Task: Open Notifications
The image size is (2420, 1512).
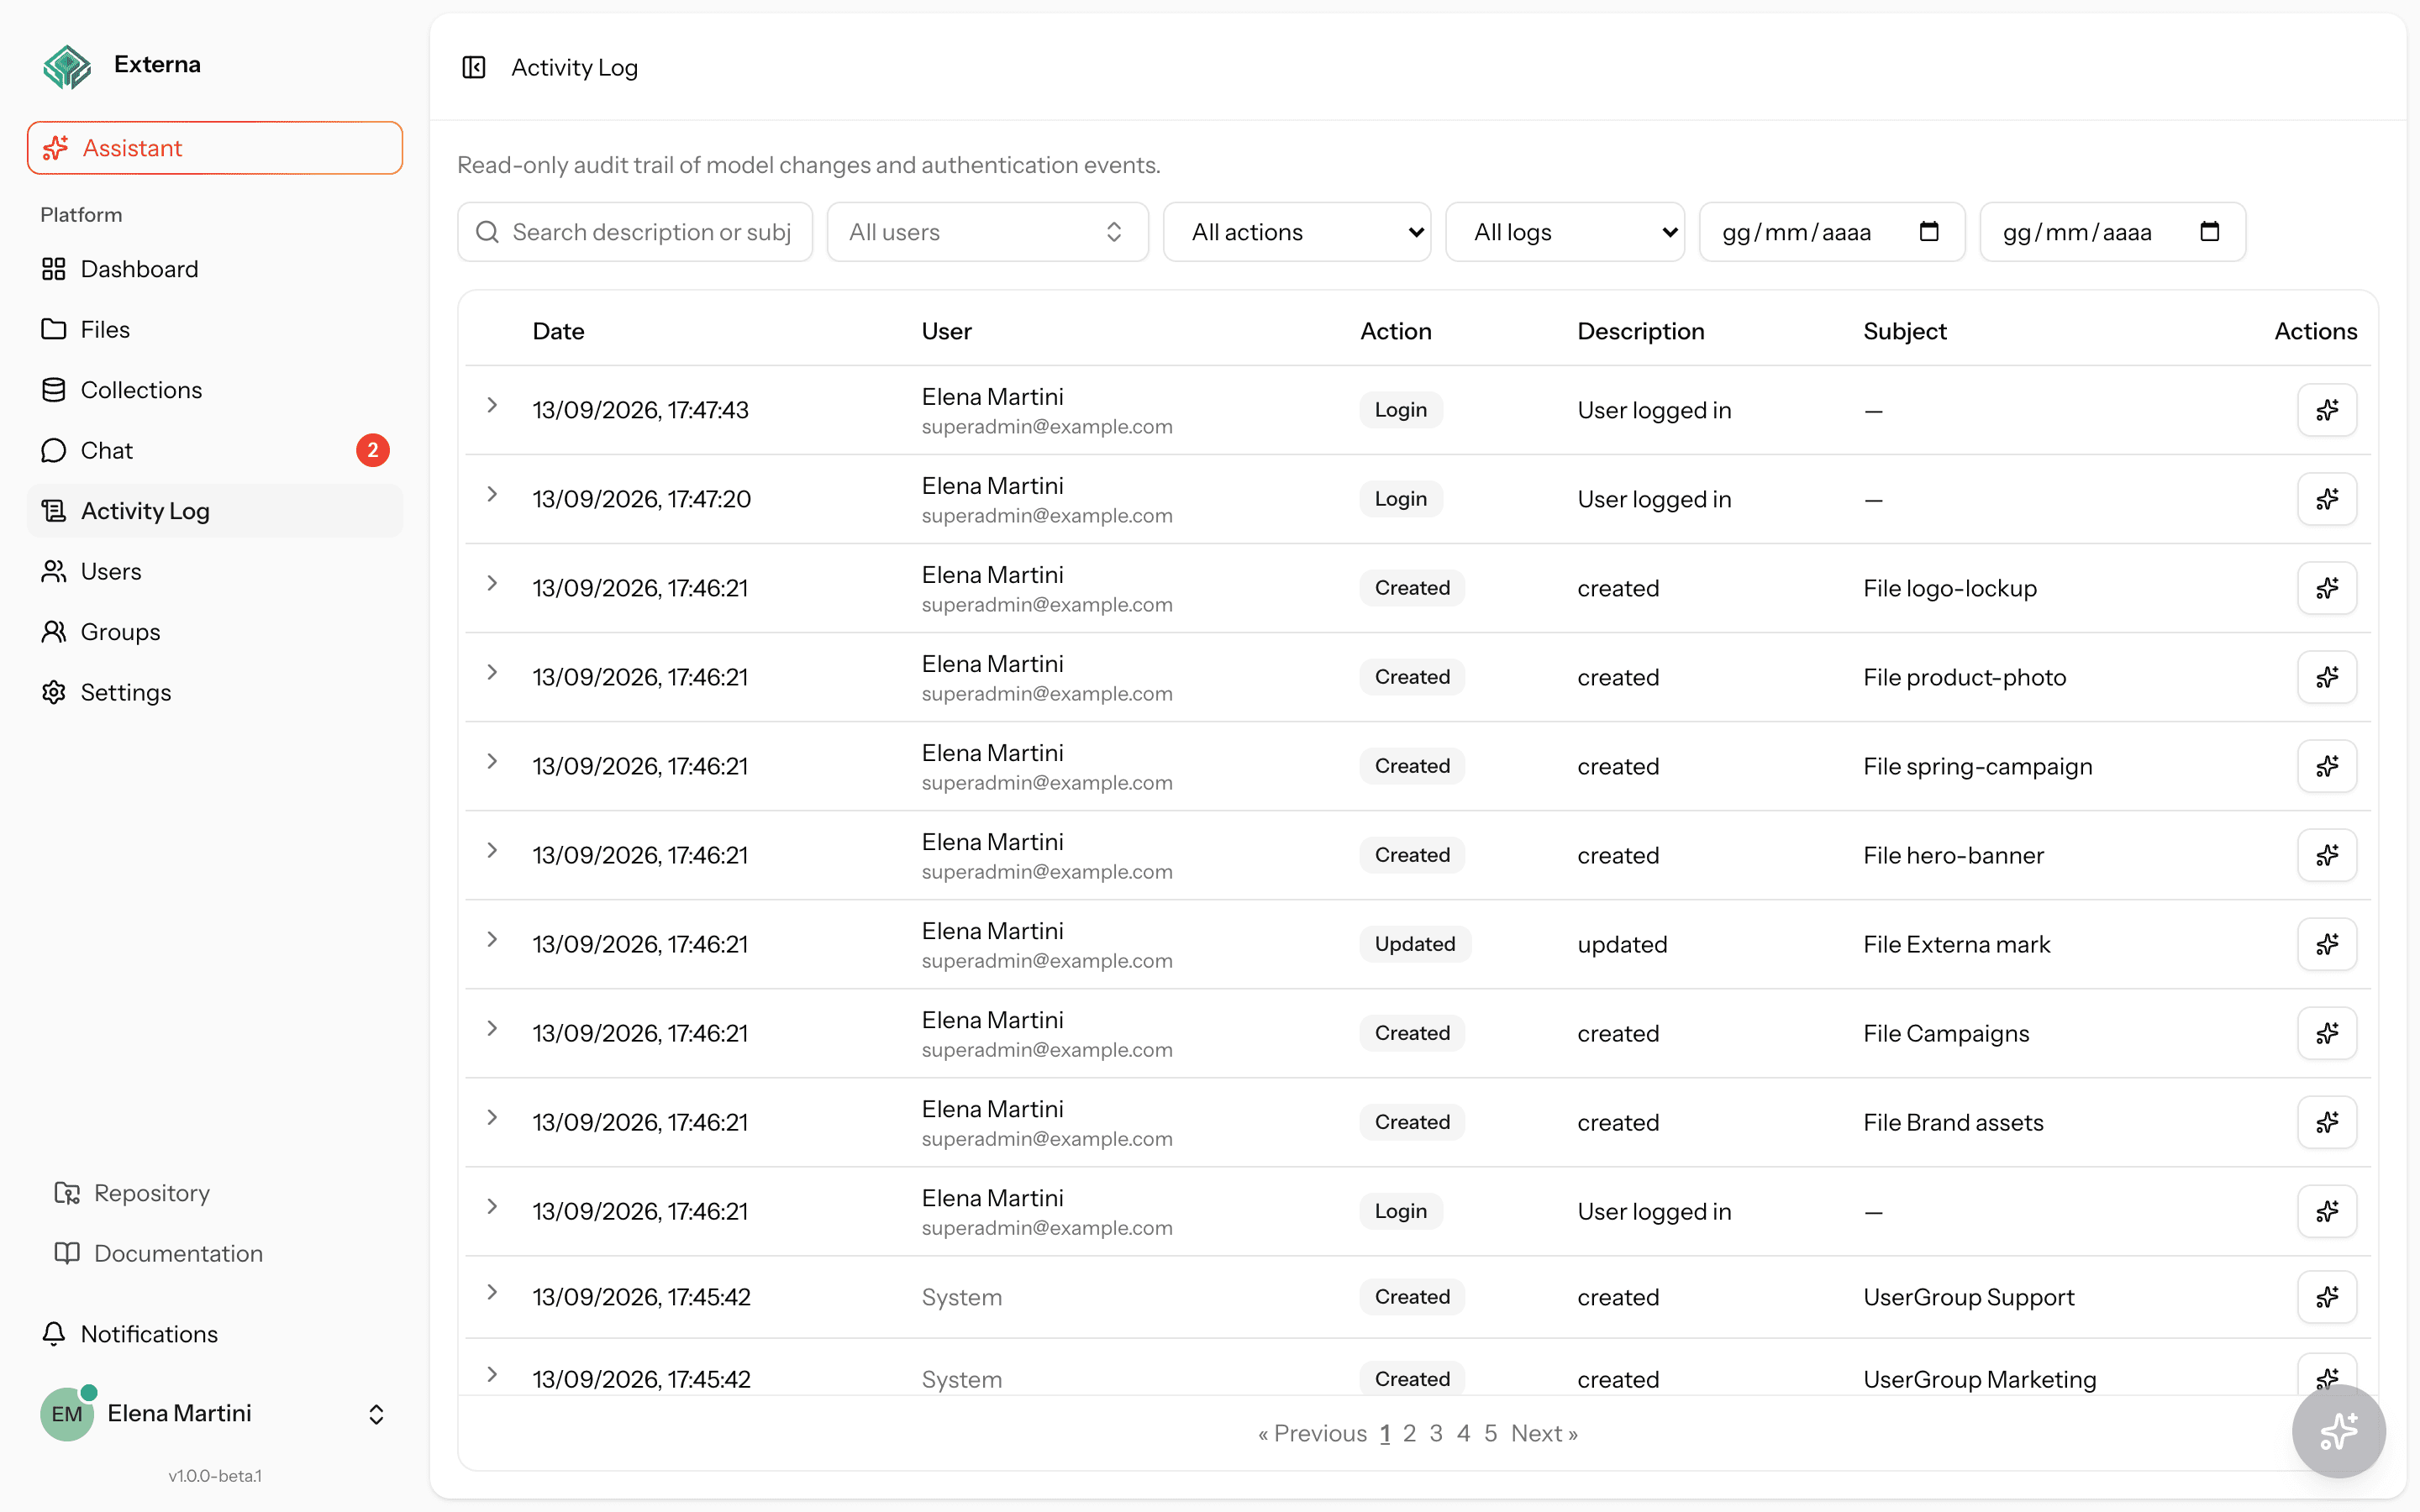Action: 215,1334
